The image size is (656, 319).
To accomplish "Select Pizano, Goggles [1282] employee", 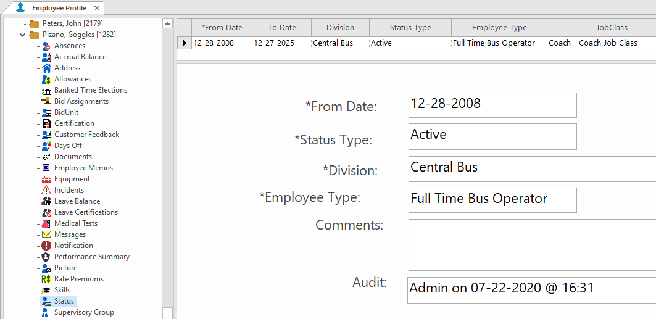I will 79,35.
